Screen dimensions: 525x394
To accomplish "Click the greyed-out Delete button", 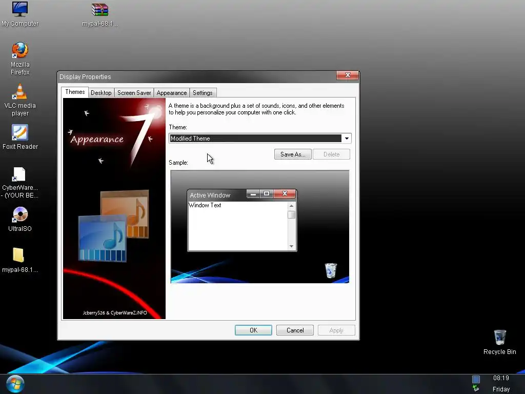I will 332,154.
